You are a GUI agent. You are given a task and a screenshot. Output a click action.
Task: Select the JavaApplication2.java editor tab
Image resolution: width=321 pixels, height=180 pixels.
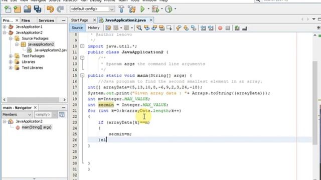tap(125, 20)
